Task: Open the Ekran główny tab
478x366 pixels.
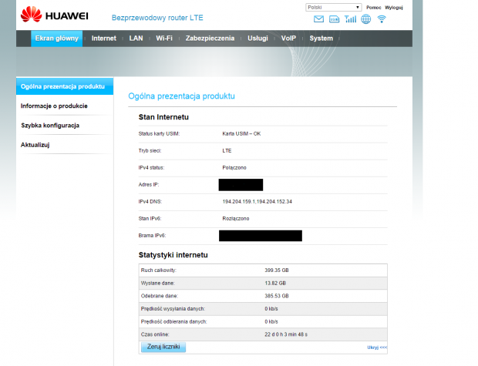Action: pyautogui.click(x=57, y=38)
